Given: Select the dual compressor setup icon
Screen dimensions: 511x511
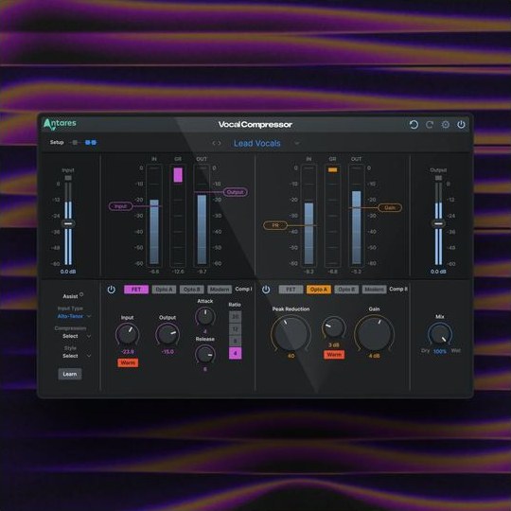Looking at the screenshot, I should click(x=91, y=142).
